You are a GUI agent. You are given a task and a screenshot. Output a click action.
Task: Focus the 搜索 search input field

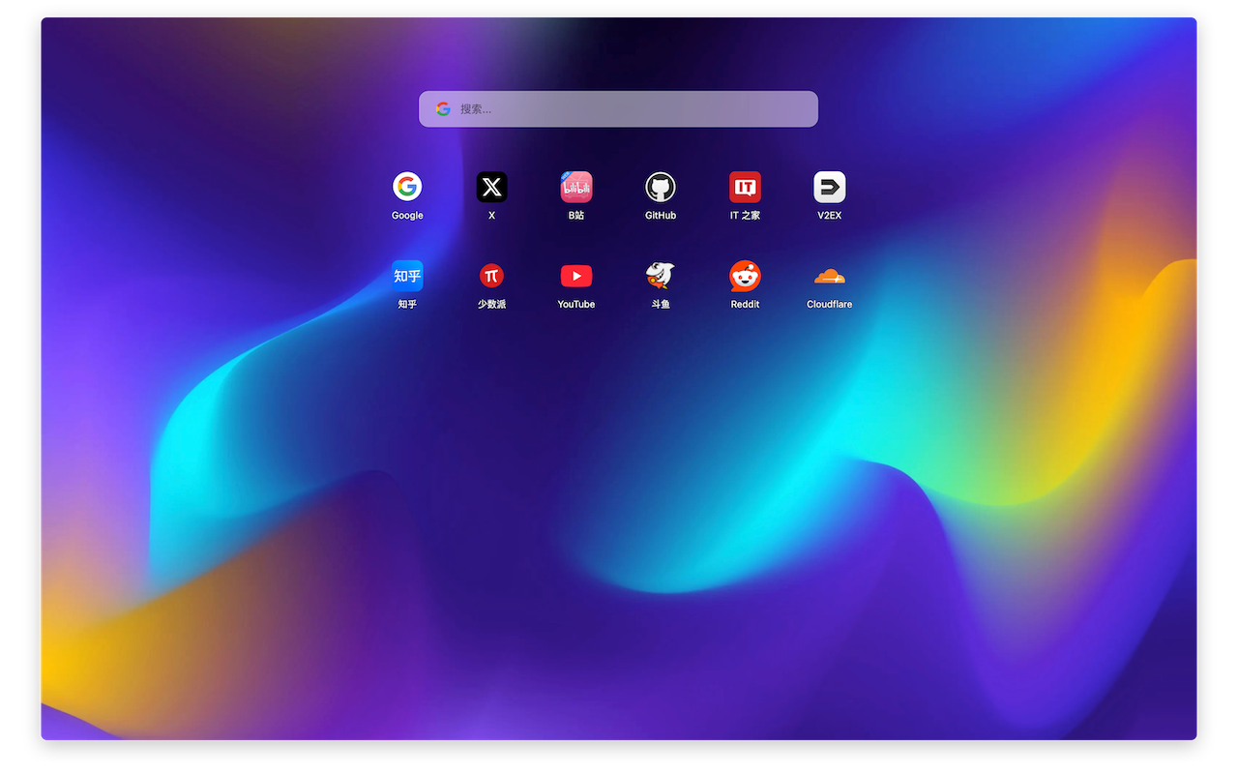(618, 109)
